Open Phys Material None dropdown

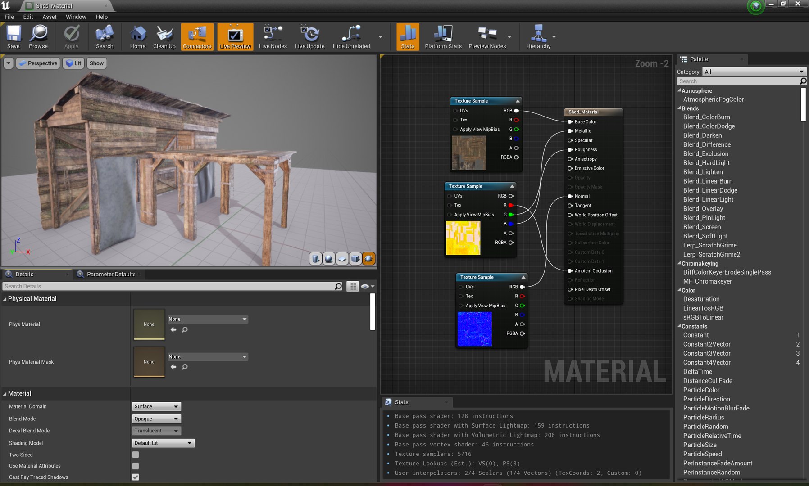pyautogui.click(x=208, y=319)
